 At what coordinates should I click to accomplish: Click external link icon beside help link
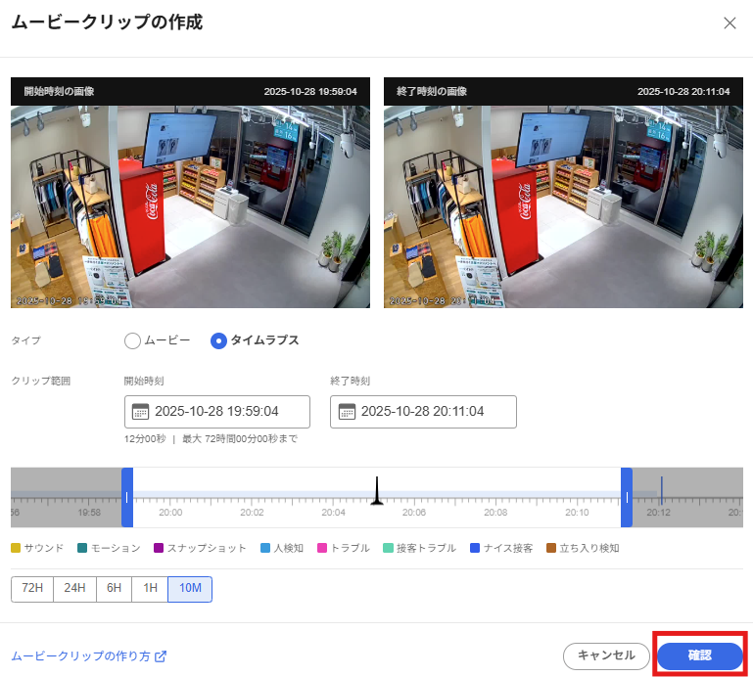(x=161, y=656)
